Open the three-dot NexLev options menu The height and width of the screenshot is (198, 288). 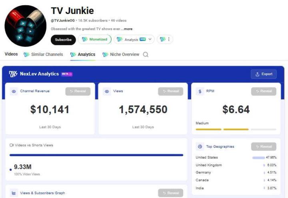coord(165,39)
